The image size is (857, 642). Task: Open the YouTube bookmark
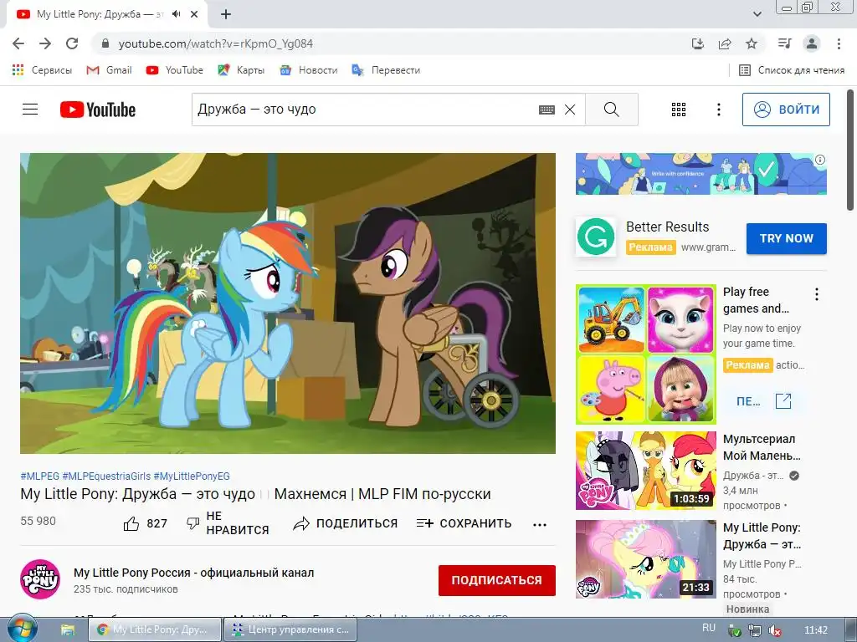[174, 70]
